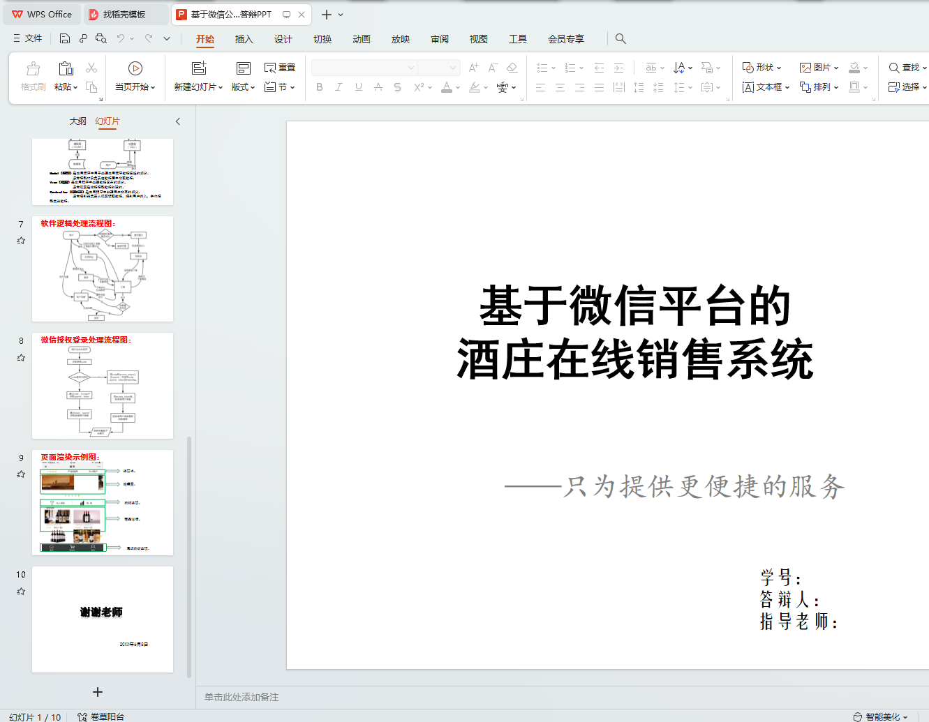Toggle align text right
This screenshot has width=929, height=722.
(579, 87)
